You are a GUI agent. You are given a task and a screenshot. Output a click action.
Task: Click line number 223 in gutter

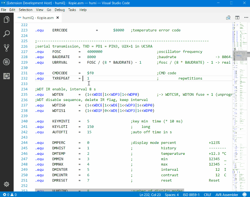(x=24, y=30)
